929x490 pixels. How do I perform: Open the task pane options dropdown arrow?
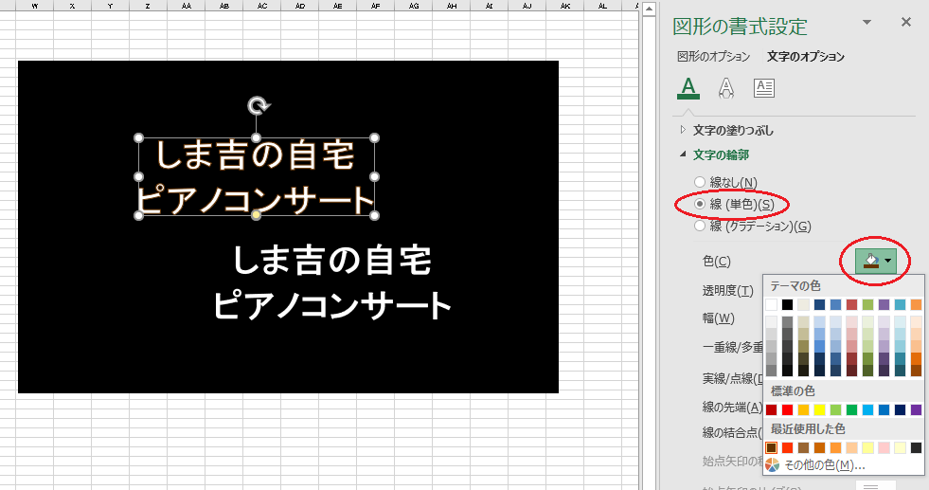[866, 23]
